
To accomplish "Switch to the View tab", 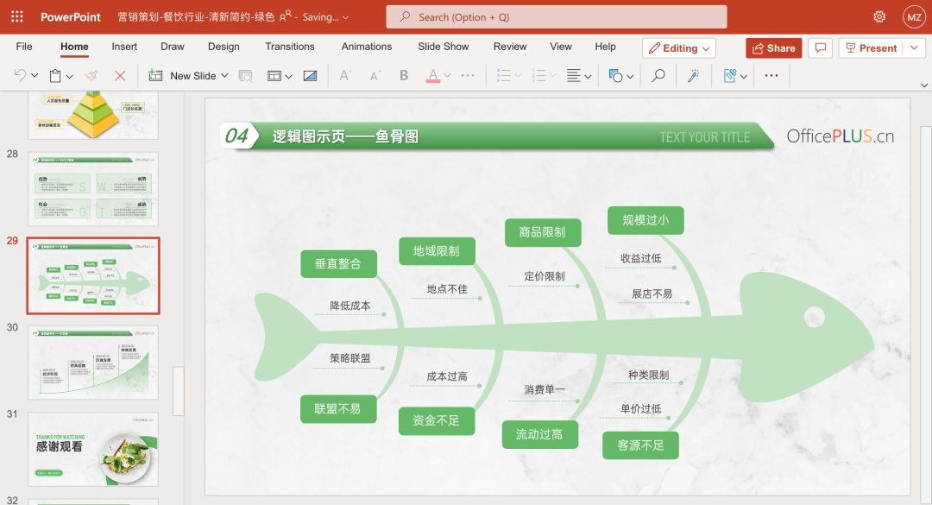I will click(561, 47).
